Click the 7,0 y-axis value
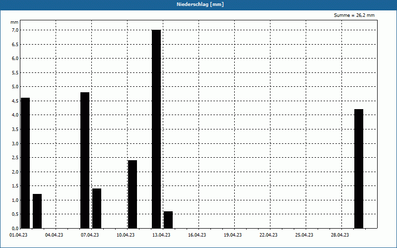Image resolution: width=397 pixels, height=248 pixels. coord(15,30)
